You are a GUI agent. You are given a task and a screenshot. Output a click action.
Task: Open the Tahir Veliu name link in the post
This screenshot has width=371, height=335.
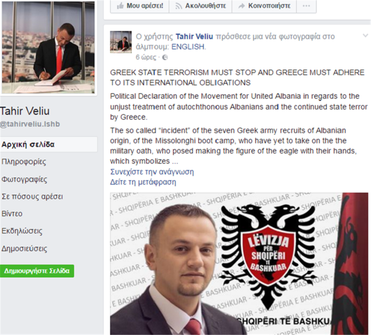click(x=194, y=37)
